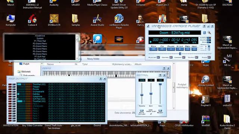The width and height of the screenshot is (239, 134).
Task: Click the song position slider handle
Action: pos(180,54)
